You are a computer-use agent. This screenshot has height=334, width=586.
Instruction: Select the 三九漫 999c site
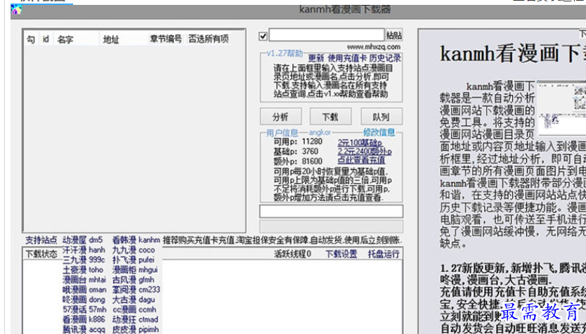tap(84, 260)
